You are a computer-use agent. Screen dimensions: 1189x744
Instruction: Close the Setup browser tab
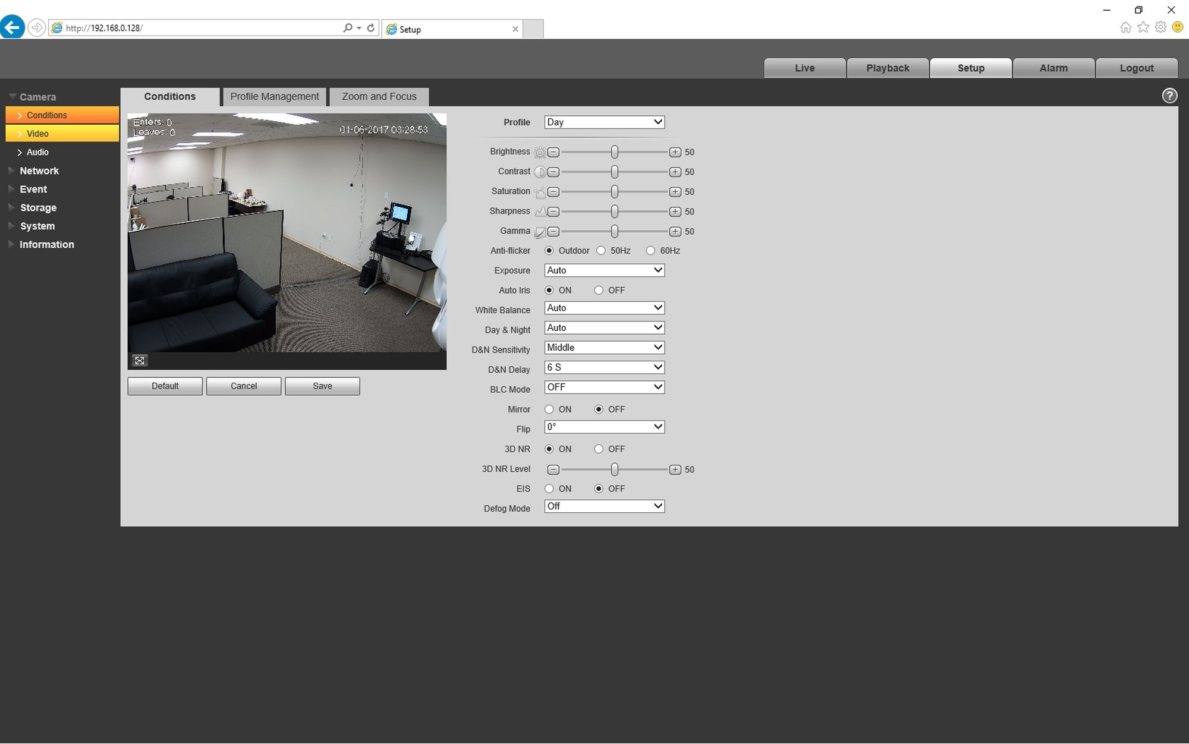coord(515,29)
